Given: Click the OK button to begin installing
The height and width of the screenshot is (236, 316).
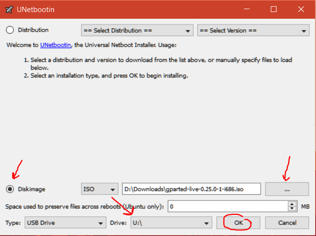Looking at the screenshot, I should point(239,223).
